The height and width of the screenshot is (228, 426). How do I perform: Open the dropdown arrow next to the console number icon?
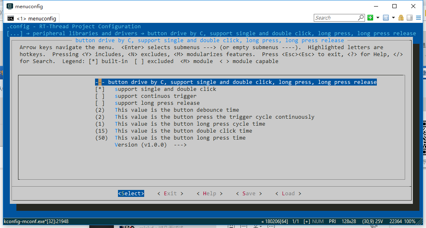393,18
